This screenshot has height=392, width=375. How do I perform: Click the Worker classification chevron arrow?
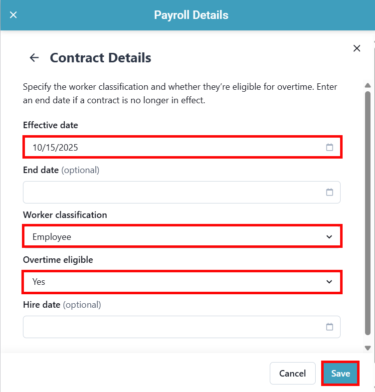329,237
